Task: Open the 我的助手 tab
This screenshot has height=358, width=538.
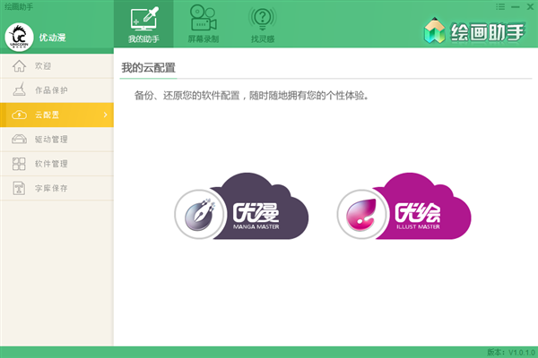Action: [x=143, y=24]
